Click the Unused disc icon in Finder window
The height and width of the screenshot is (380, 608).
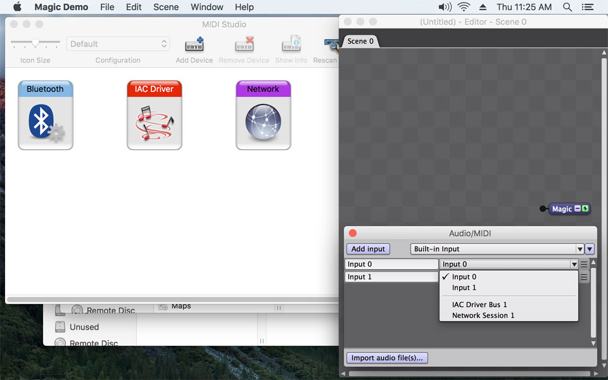[x=60, y=327]
